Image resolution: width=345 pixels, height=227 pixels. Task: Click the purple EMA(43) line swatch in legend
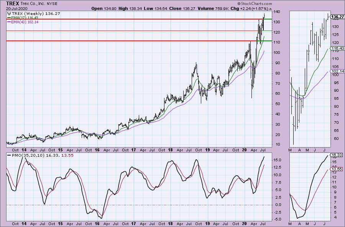pos(9,22)
